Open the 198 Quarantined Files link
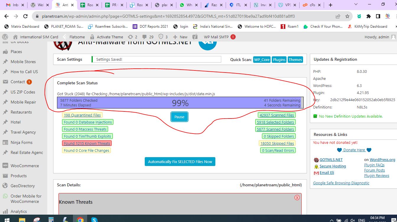The width and height of the screenshot is (397, 222). pyautogui.click(x=82, y=115)
